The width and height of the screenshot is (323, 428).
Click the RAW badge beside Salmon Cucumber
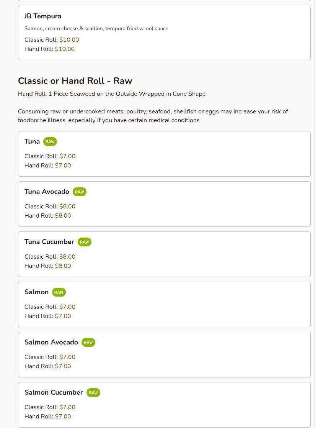point(93,393)
